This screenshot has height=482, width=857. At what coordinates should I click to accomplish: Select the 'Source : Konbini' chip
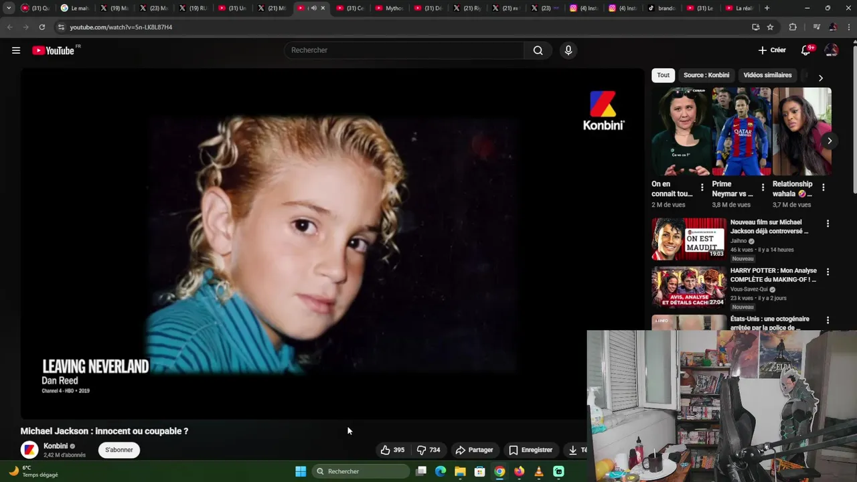pos(706,75)
